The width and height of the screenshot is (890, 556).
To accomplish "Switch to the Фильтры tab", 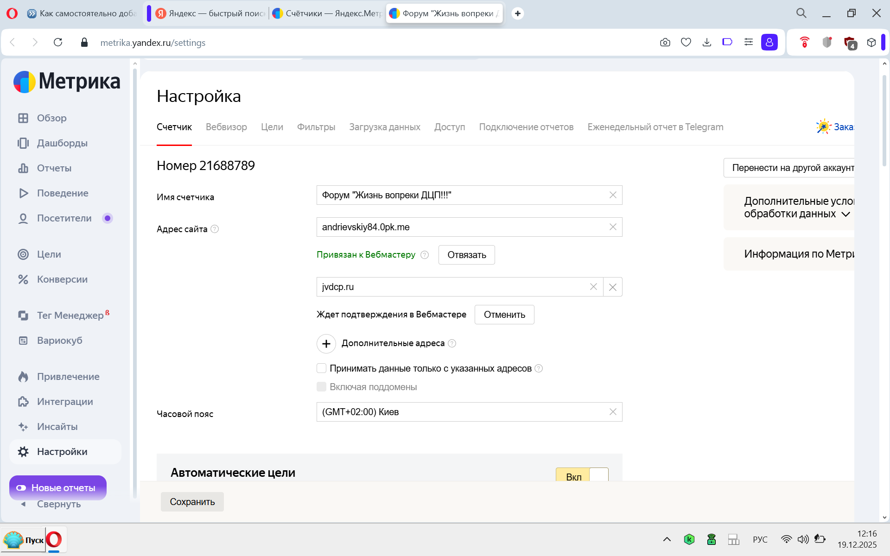I will [x=316, y=127].
